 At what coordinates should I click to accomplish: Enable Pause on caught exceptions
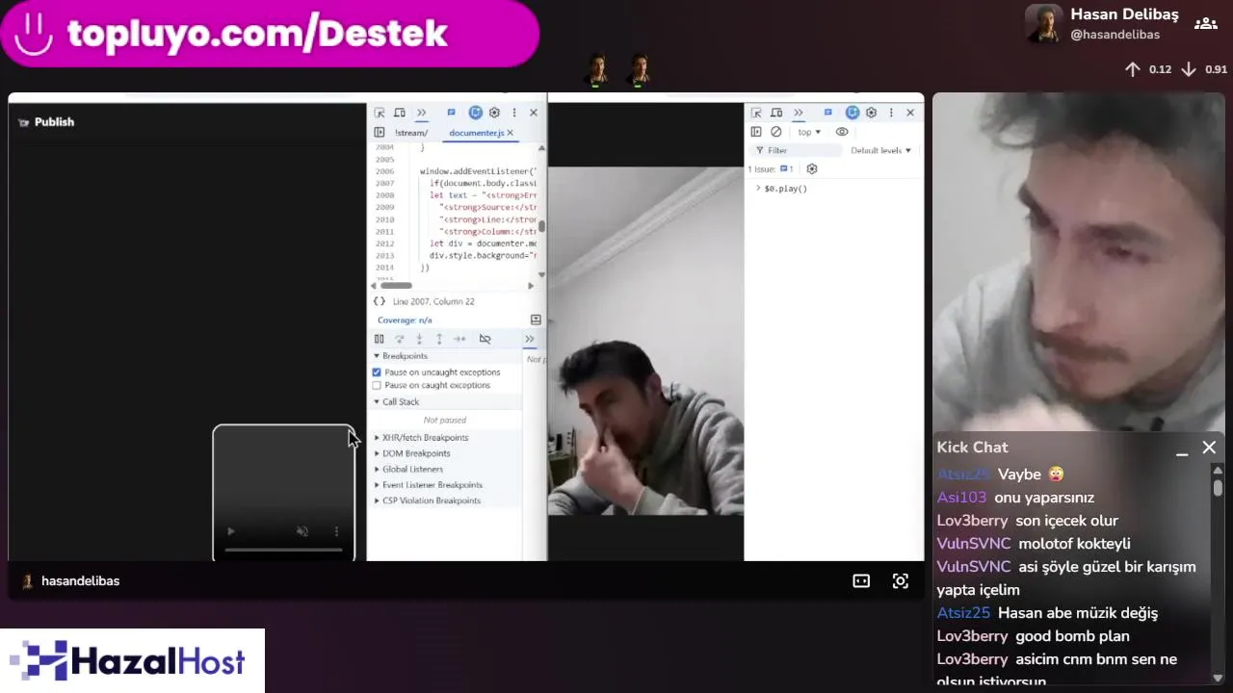click(377, 385)
